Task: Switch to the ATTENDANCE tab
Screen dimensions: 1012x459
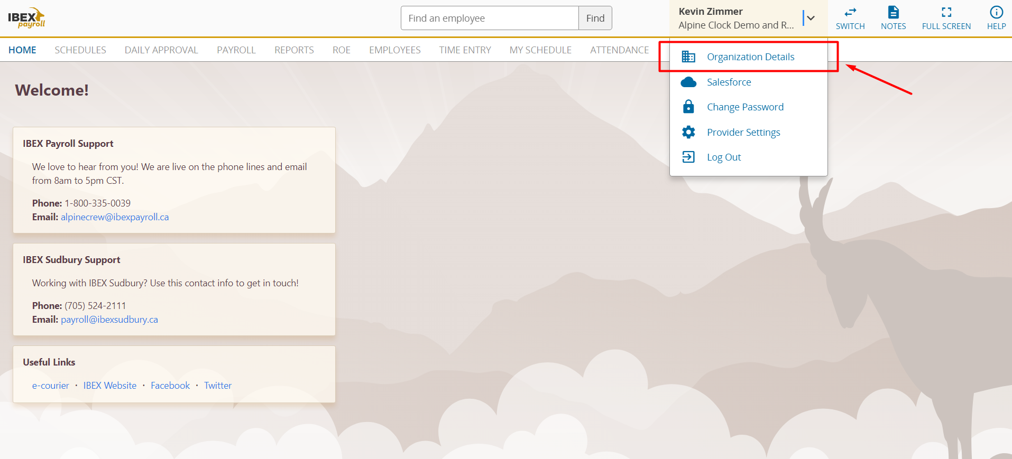Action: pyautogui.click(x=620, y=50)
